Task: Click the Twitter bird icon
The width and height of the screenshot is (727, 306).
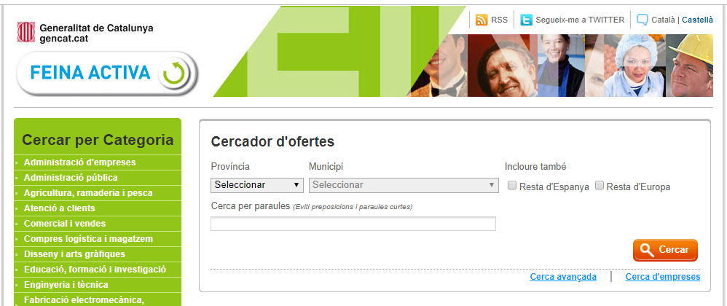Action: click(x=526, y=20)
